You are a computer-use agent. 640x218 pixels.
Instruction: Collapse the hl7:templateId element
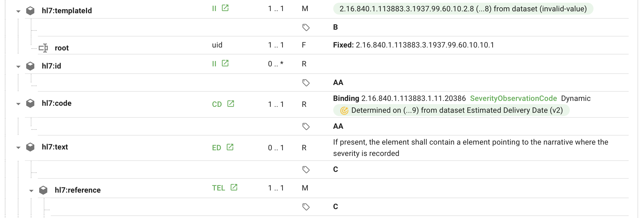[18, 11]
